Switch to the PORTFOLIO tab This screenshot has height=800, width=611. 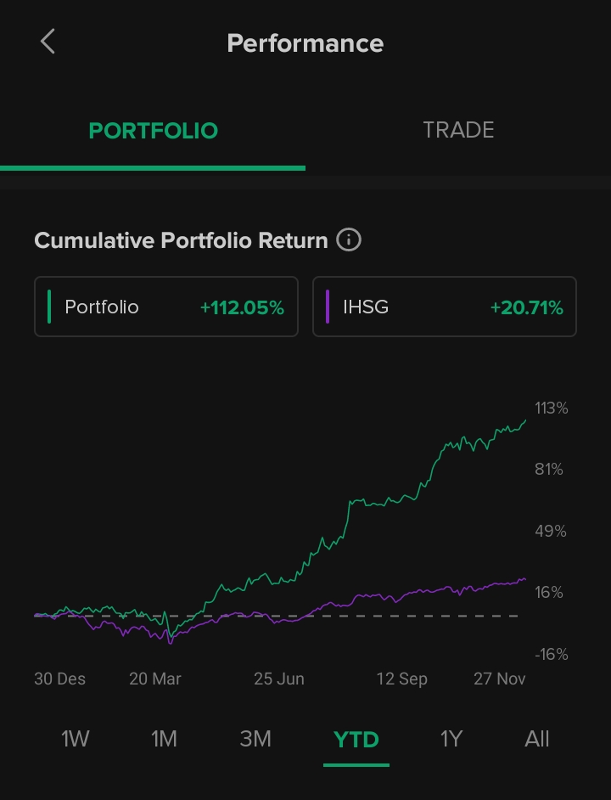pos(154,131)
